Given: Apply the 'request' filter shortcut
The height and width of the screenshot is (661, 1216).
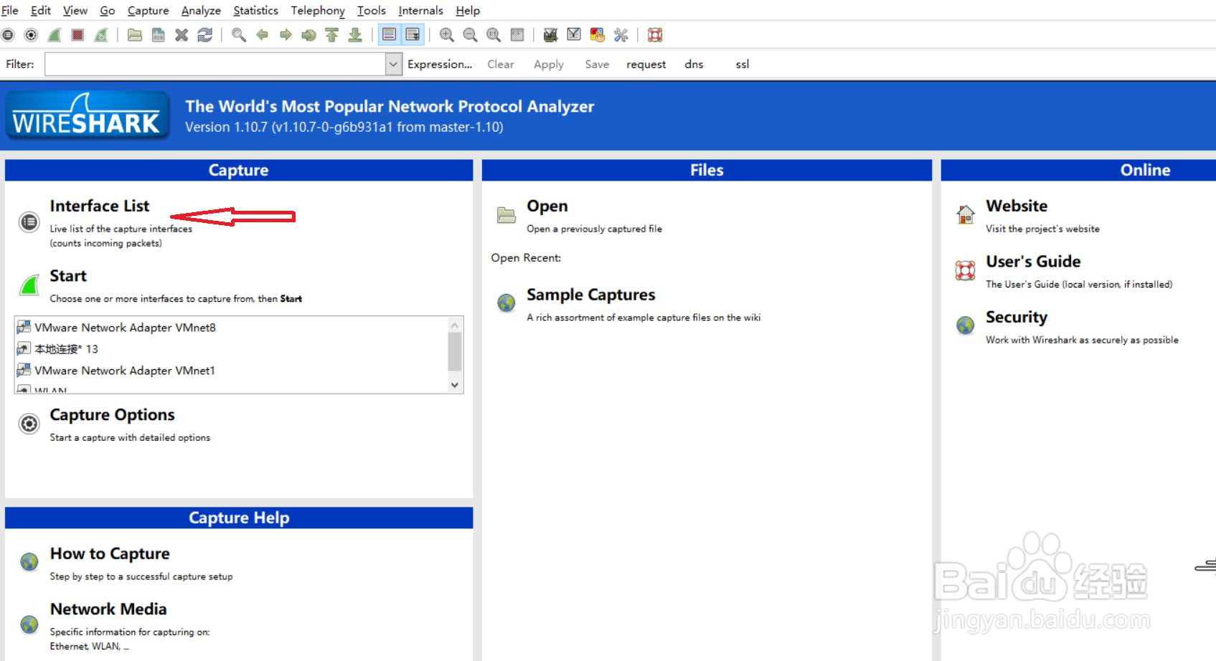Looking at the screenshot, I should tap(646, 64).
